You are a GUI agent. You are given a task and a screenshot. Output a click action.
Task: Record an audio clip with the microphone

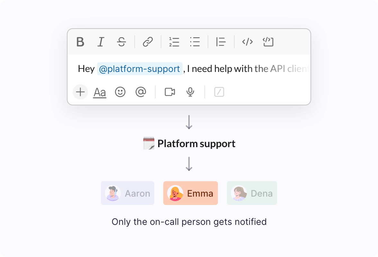[x=190, y=92]
